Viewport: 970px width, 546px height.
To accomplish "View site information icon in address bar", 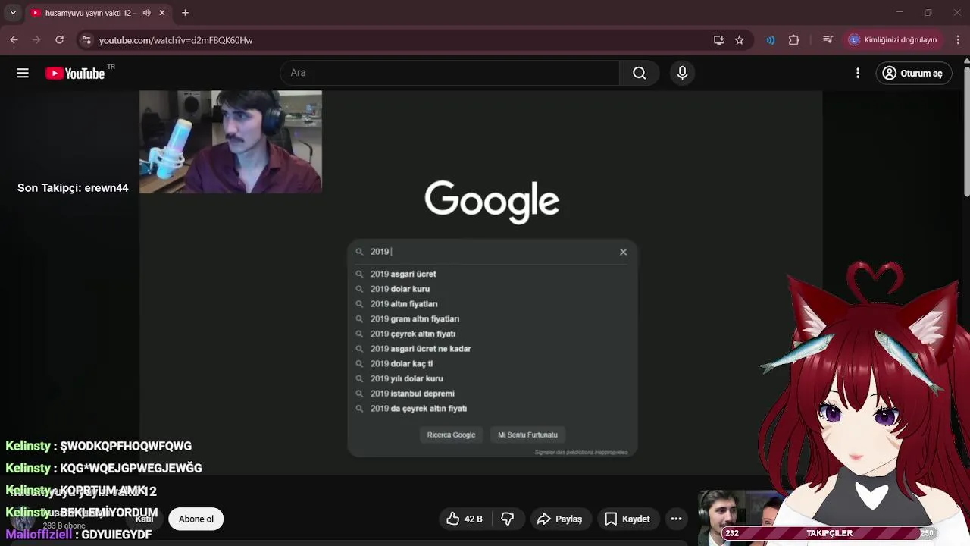I will pos(86,40).
